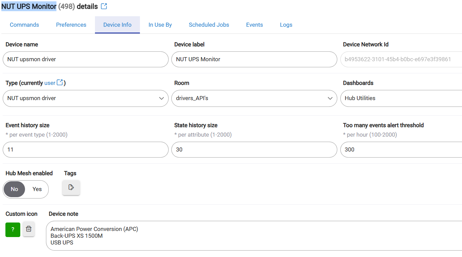
Task: Click the '* per attribute (1-2000)' hint
Action: tap(203, 135)
